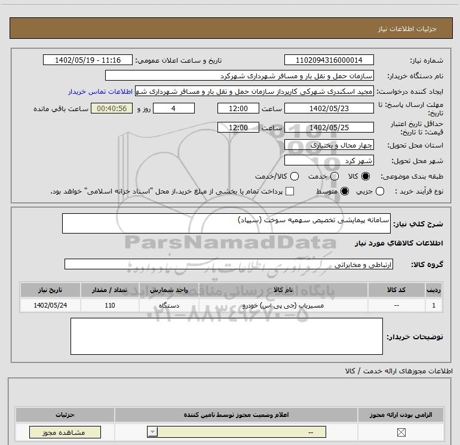Click the جزئیات اطلاعات نیاز page title
The image size is (460, 445).
[x=407, y=29]
